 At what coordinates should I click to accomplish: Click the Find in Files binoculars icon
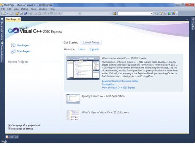(x=115, y=13)
